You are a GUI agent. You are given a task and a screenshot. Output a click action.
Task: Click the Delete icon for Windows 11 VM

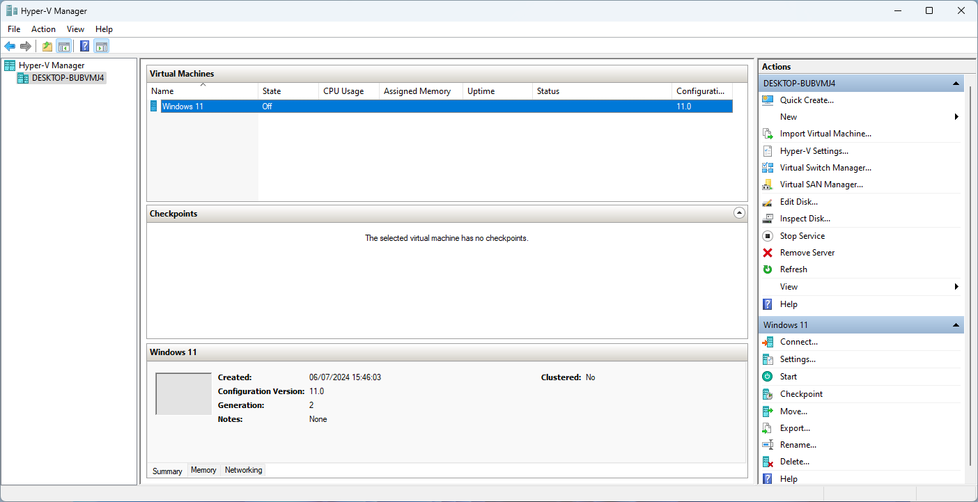[x=768, y=462]
